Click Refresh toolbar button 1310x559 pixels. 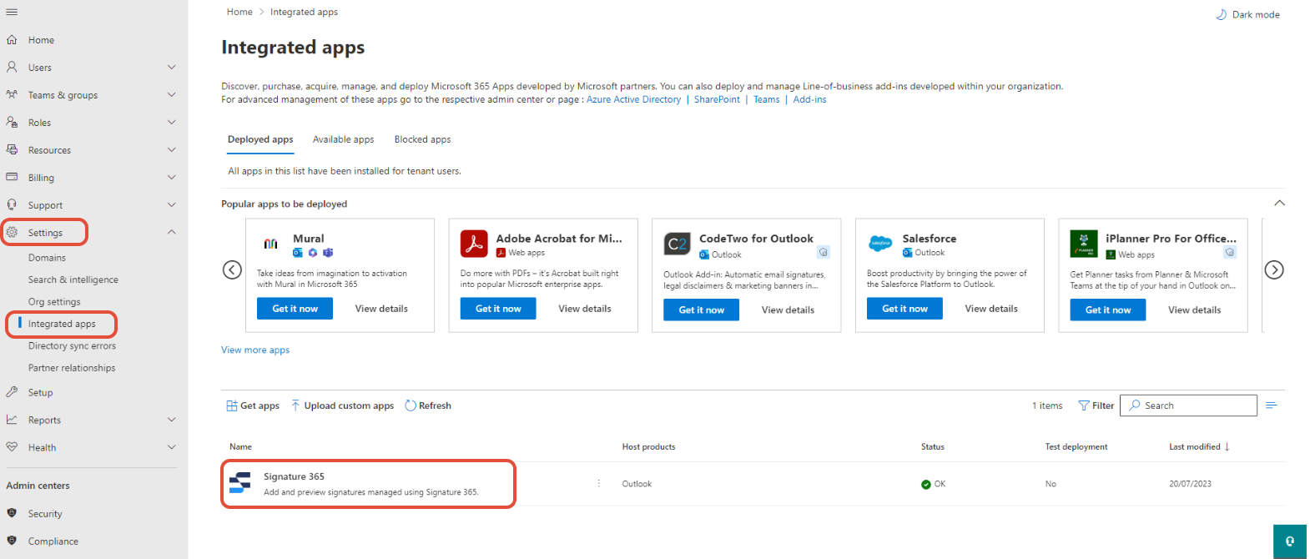[x=428, y=405]
